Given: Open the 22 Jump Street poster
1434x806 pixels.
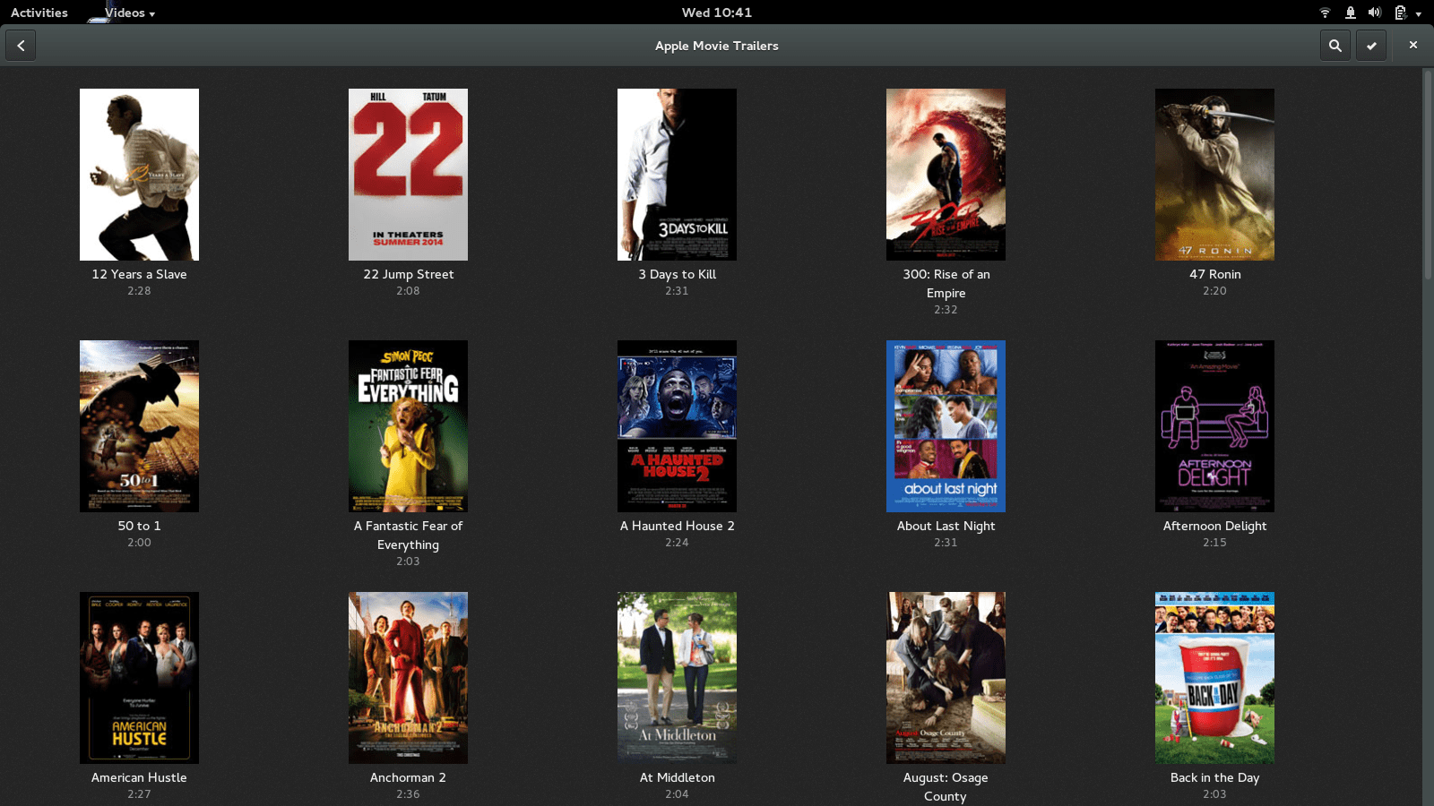Looking at the screenshot, I should 408,175.
